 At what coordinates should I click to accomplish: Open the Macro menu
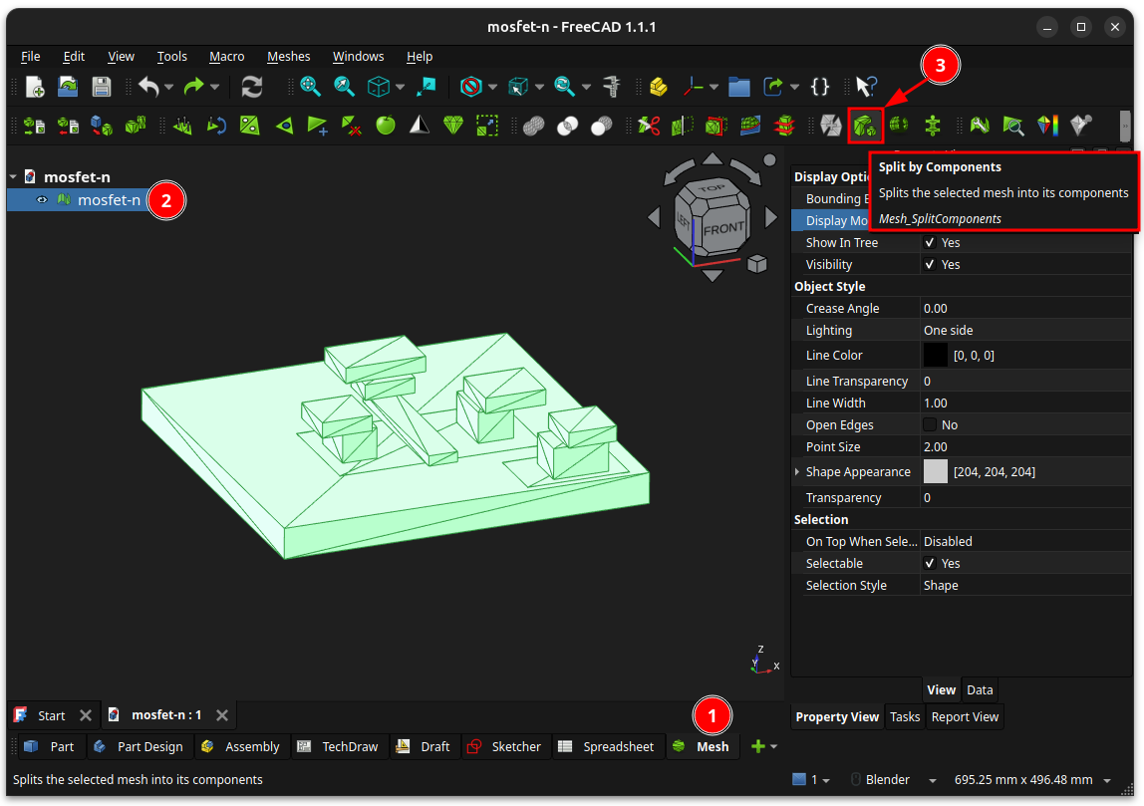[226, 56]
